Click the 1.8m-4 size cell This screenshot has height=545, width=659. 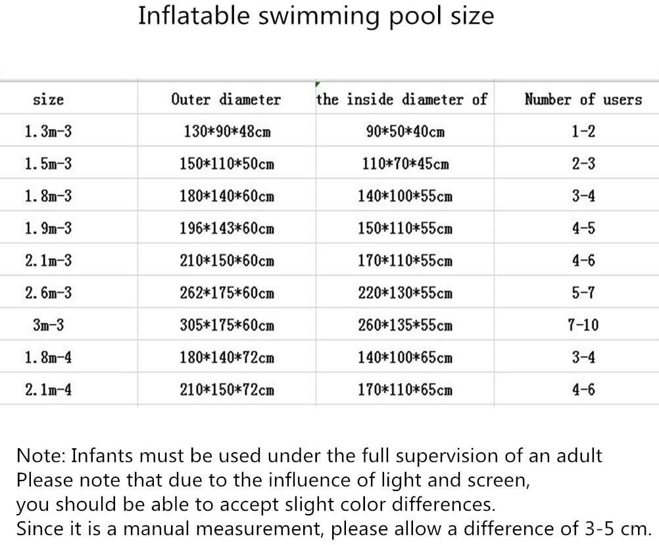coord(48,357)
